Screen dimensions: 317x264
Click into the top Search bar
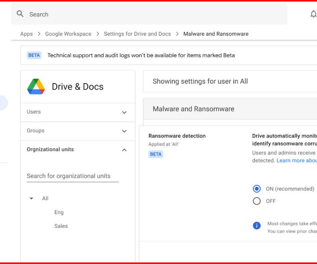coord(151,14)
